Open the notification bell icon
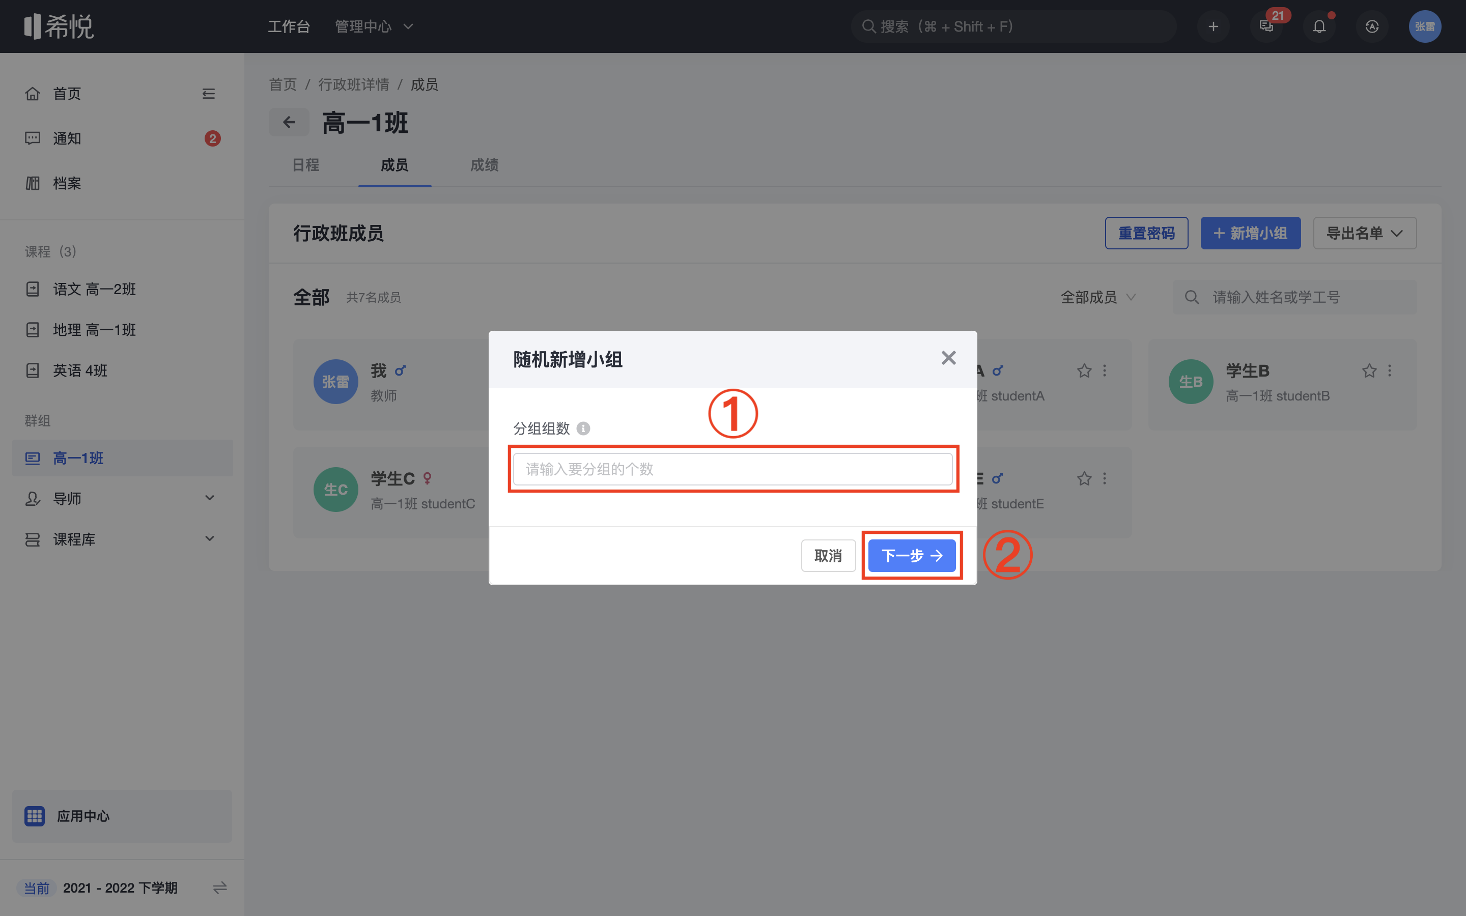The height and width of the screenshot is (916, 1466). click(1319, 26)
